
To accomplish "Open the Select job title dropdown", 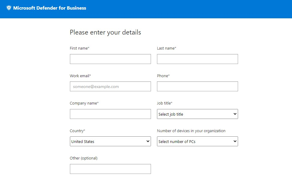I will coord(197,114).
